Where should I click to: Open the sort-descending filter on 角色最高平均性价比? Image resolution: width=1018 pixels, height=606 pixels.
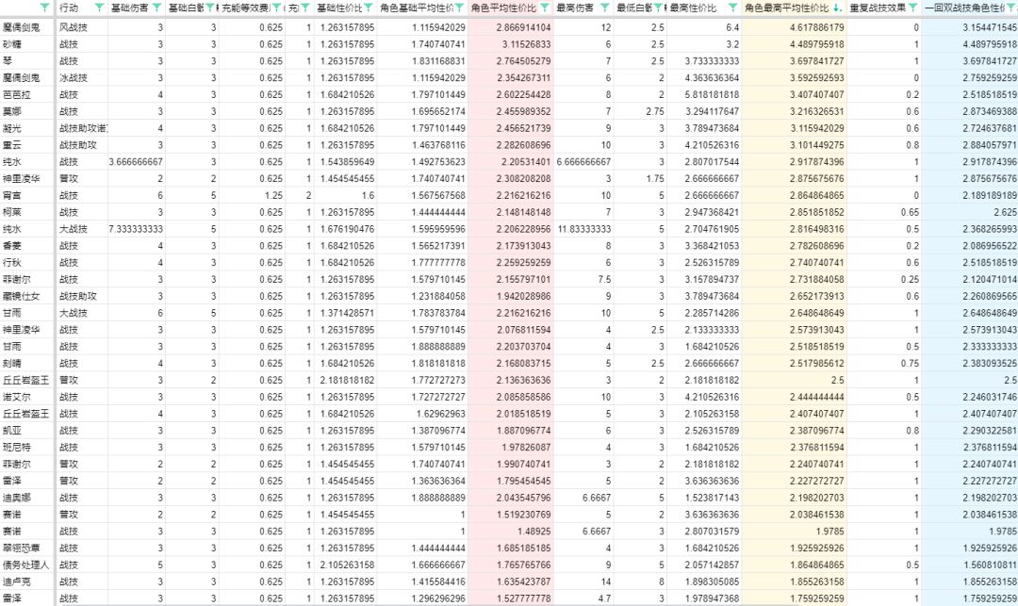point(837,8)
